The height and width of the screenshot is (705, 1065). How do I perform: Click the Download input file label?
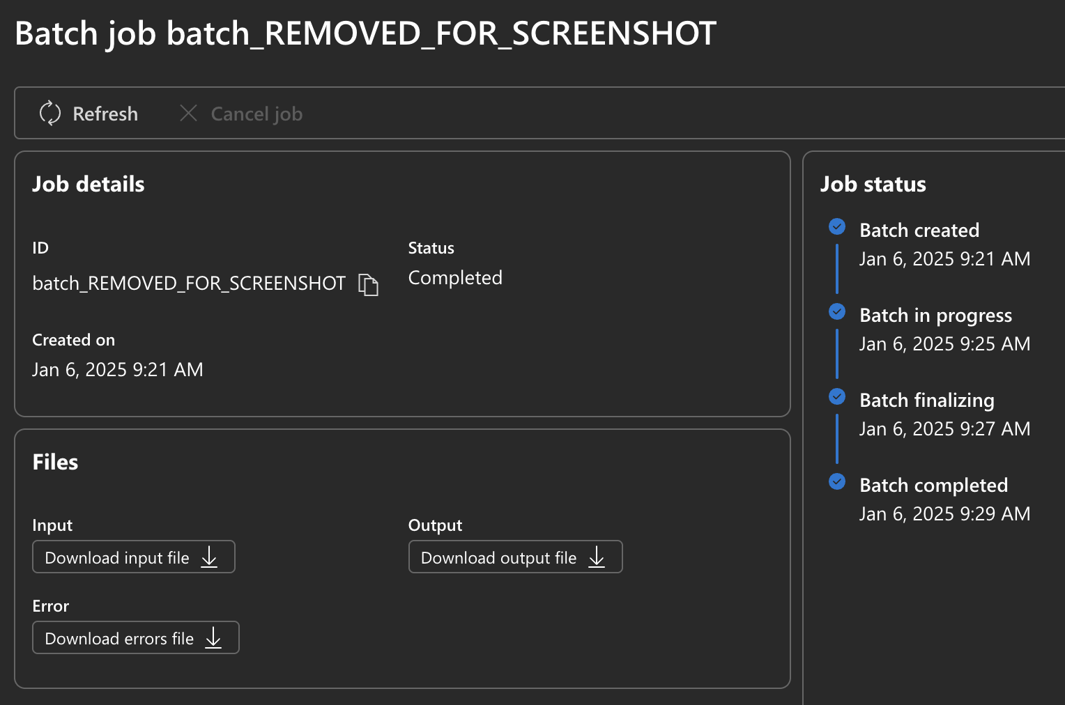point(117,558)
